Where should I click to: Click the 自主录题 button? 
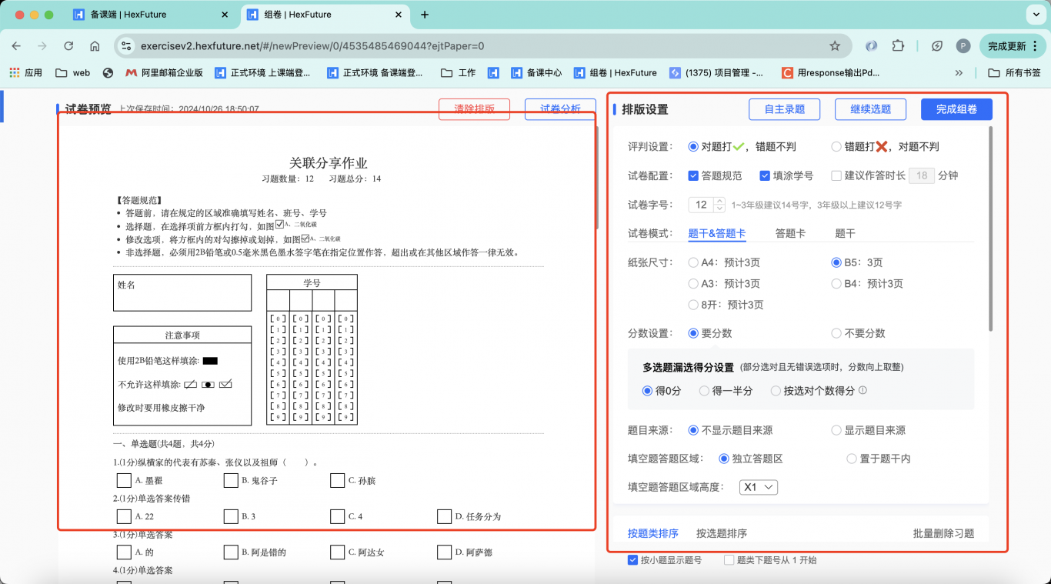[x=785, y=109]
